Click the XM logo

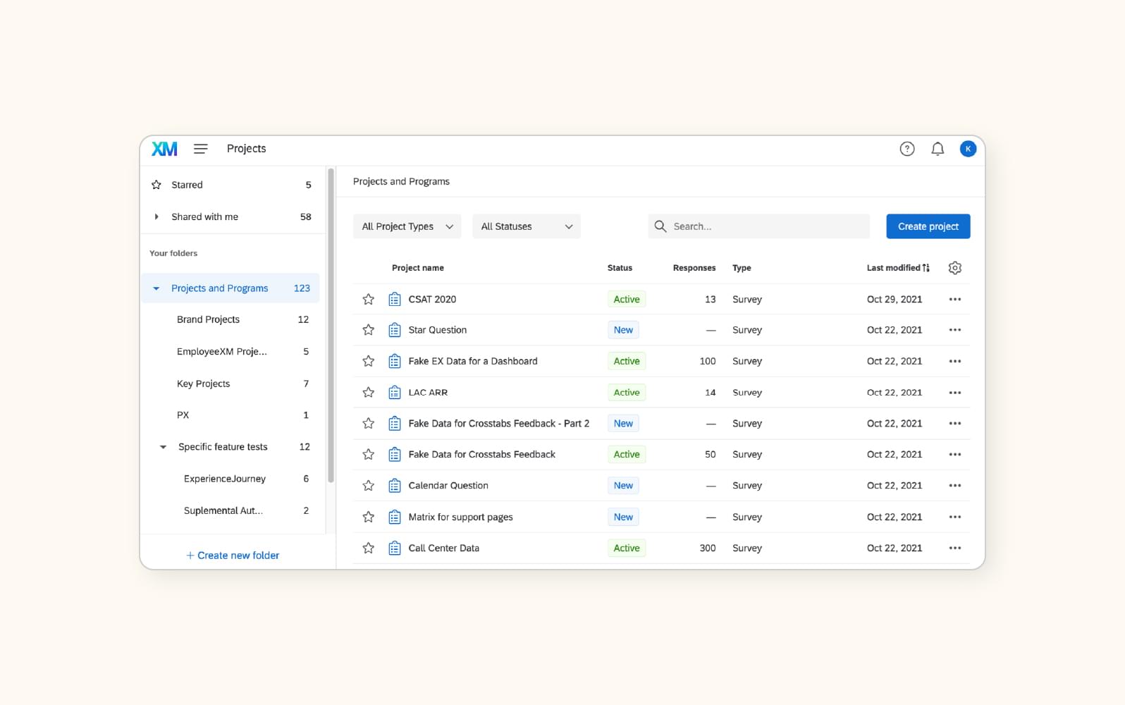point(164,149)
